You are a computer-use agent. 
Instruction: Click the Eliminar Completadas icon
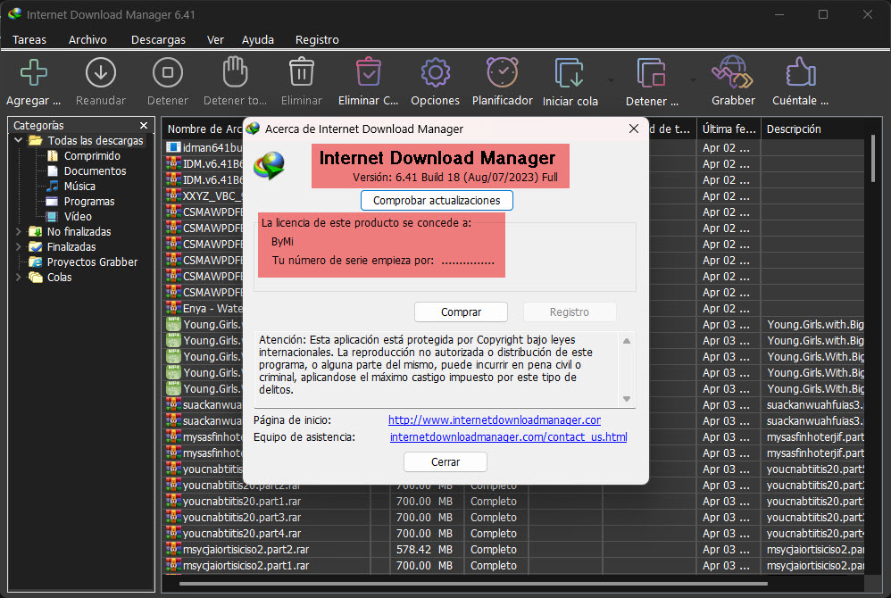(368, 72)
